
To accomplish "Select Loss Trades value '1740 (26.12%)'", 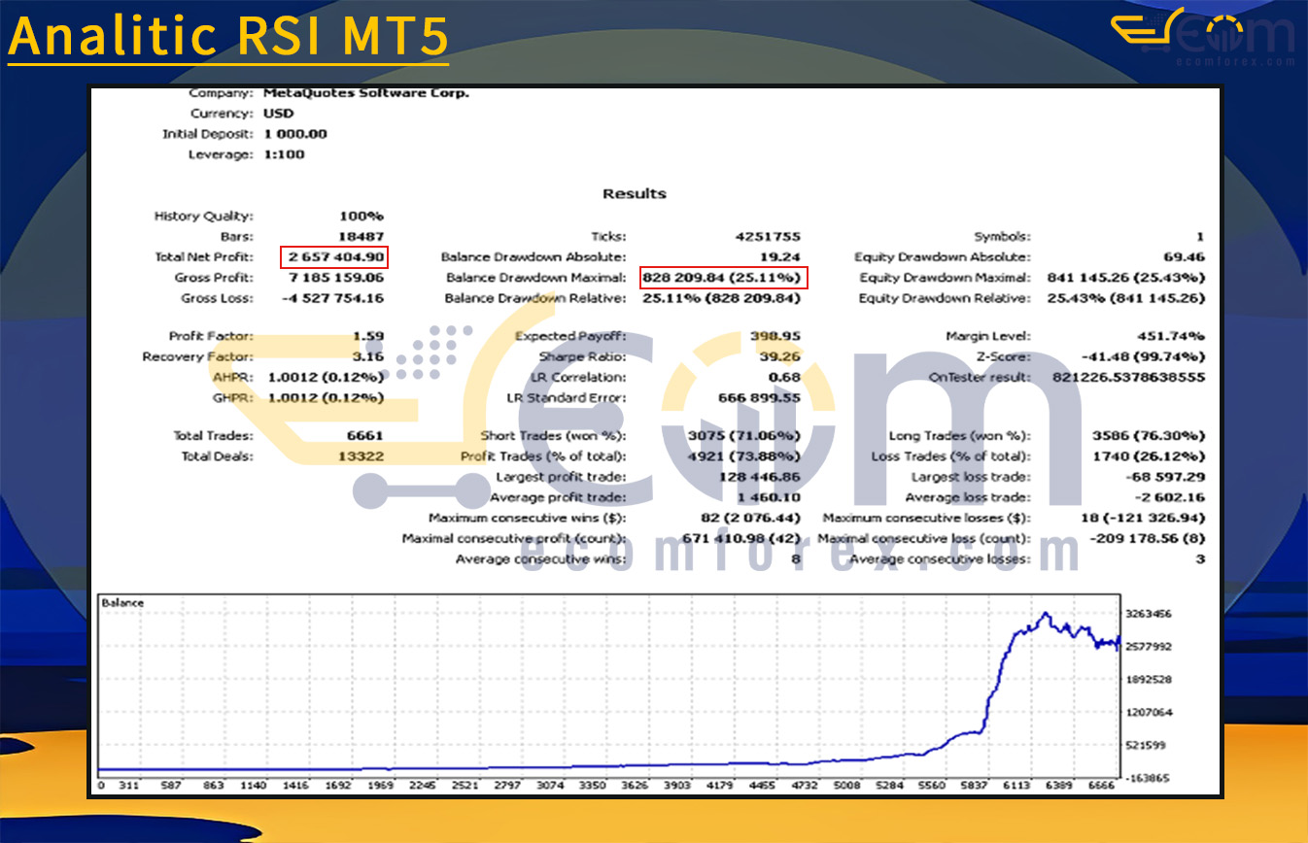I will 1147,456.
